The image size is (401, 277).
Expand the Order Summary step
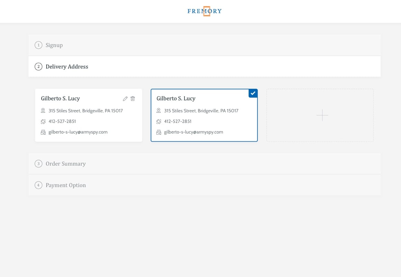[66, 164]
